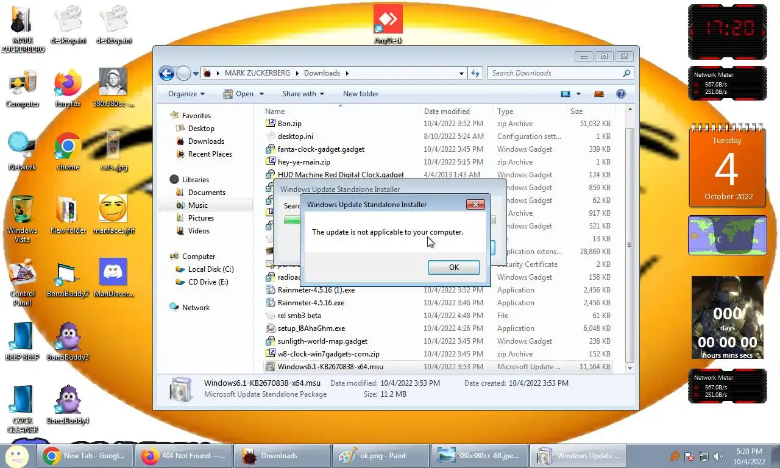This screenshot has height=468, width=780.
Task: Click New folder in the toolbar
Action: click(x=361, y=94)
